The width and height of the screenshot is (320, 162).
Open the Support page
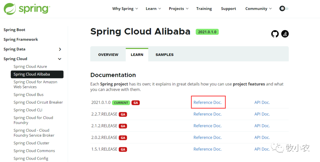coord(228,9)
